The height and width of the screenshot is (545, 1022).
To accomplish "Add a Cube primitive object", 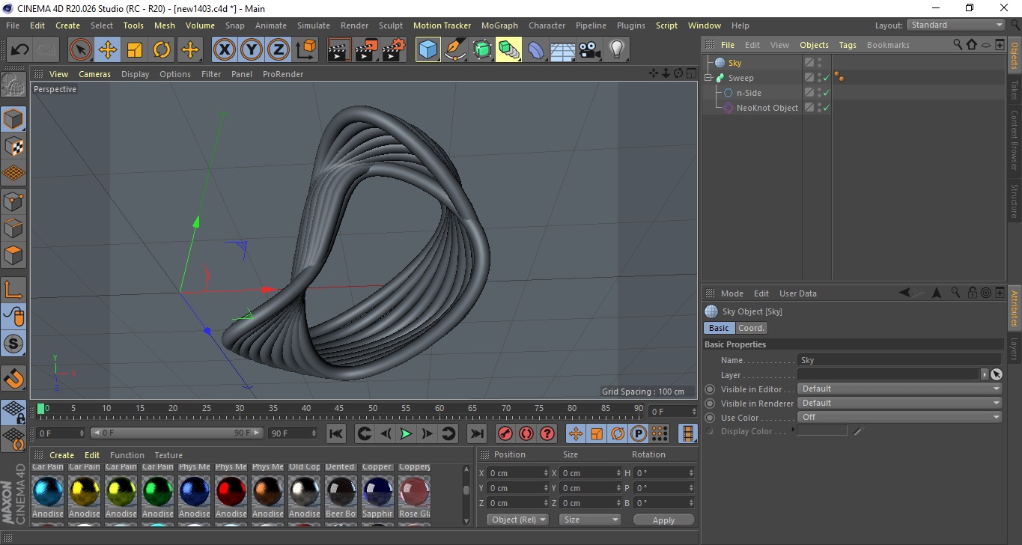I will [x=428, y=50].
